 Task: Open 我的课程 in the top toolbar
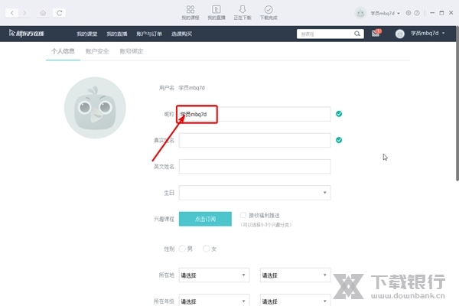pyautogui.click(x=190, y=12)
